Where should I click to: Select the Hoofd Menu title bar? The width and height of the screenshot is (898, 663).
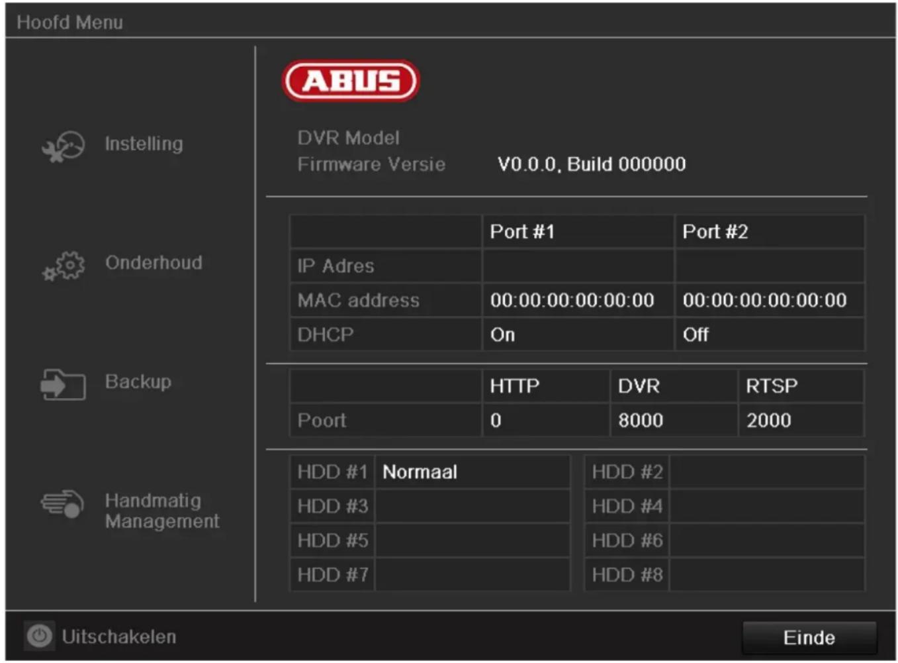pos(70,21)
